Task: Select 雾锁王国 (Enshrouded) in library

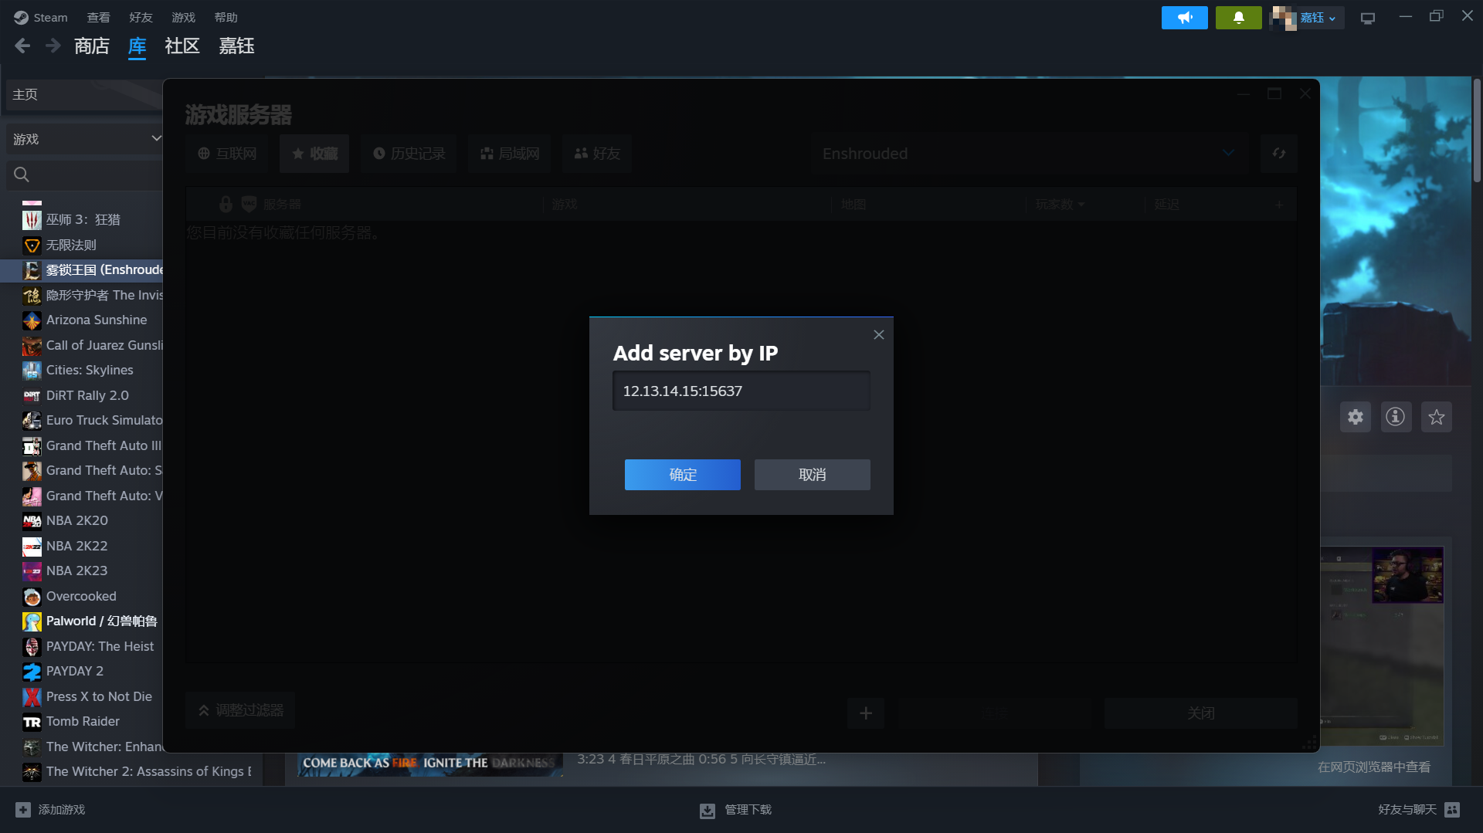Action: pyautogui.click(x=104, y=270)
